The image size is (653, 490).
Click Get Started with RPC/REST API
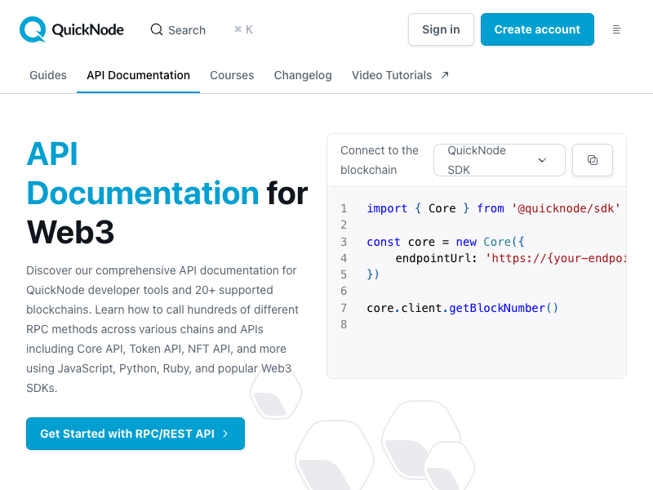(x=135, y=434)
